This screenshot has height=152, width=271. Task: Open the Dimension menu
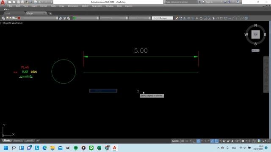[x=73, y=6]
